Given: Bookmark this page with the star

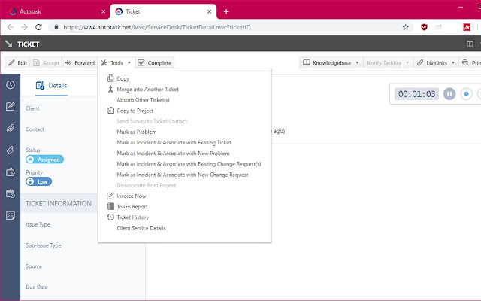Looking at the screenshot, I should click(x=406, y=27).
